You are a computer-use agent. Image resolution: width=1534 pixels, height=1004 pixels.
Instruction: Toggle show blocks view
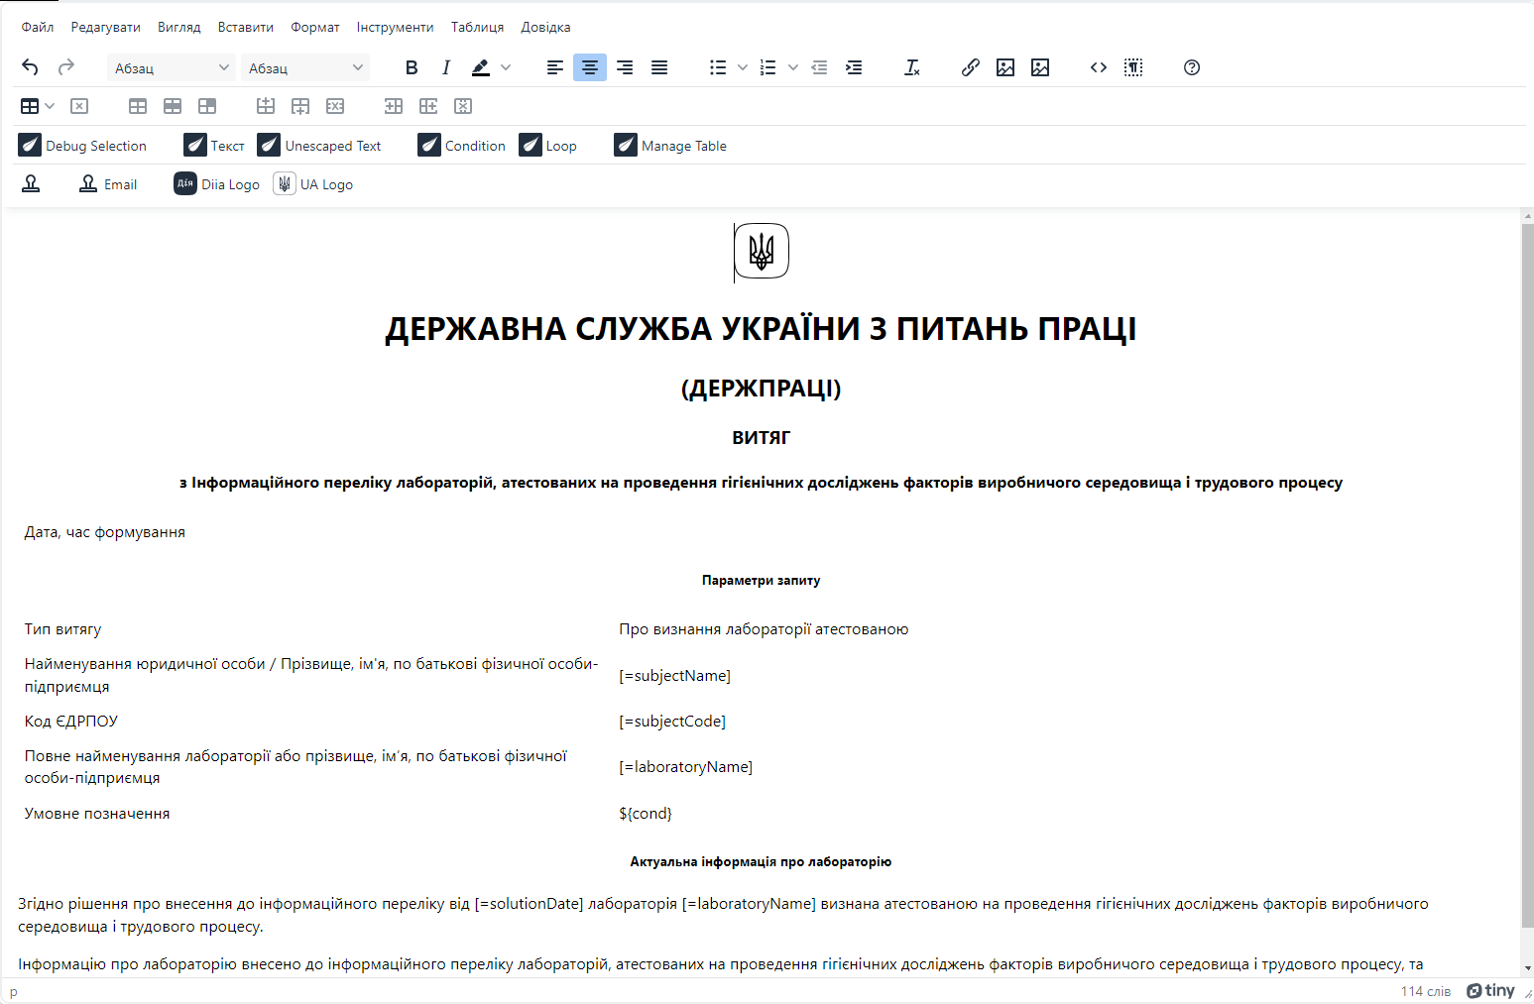(1133, 67)
